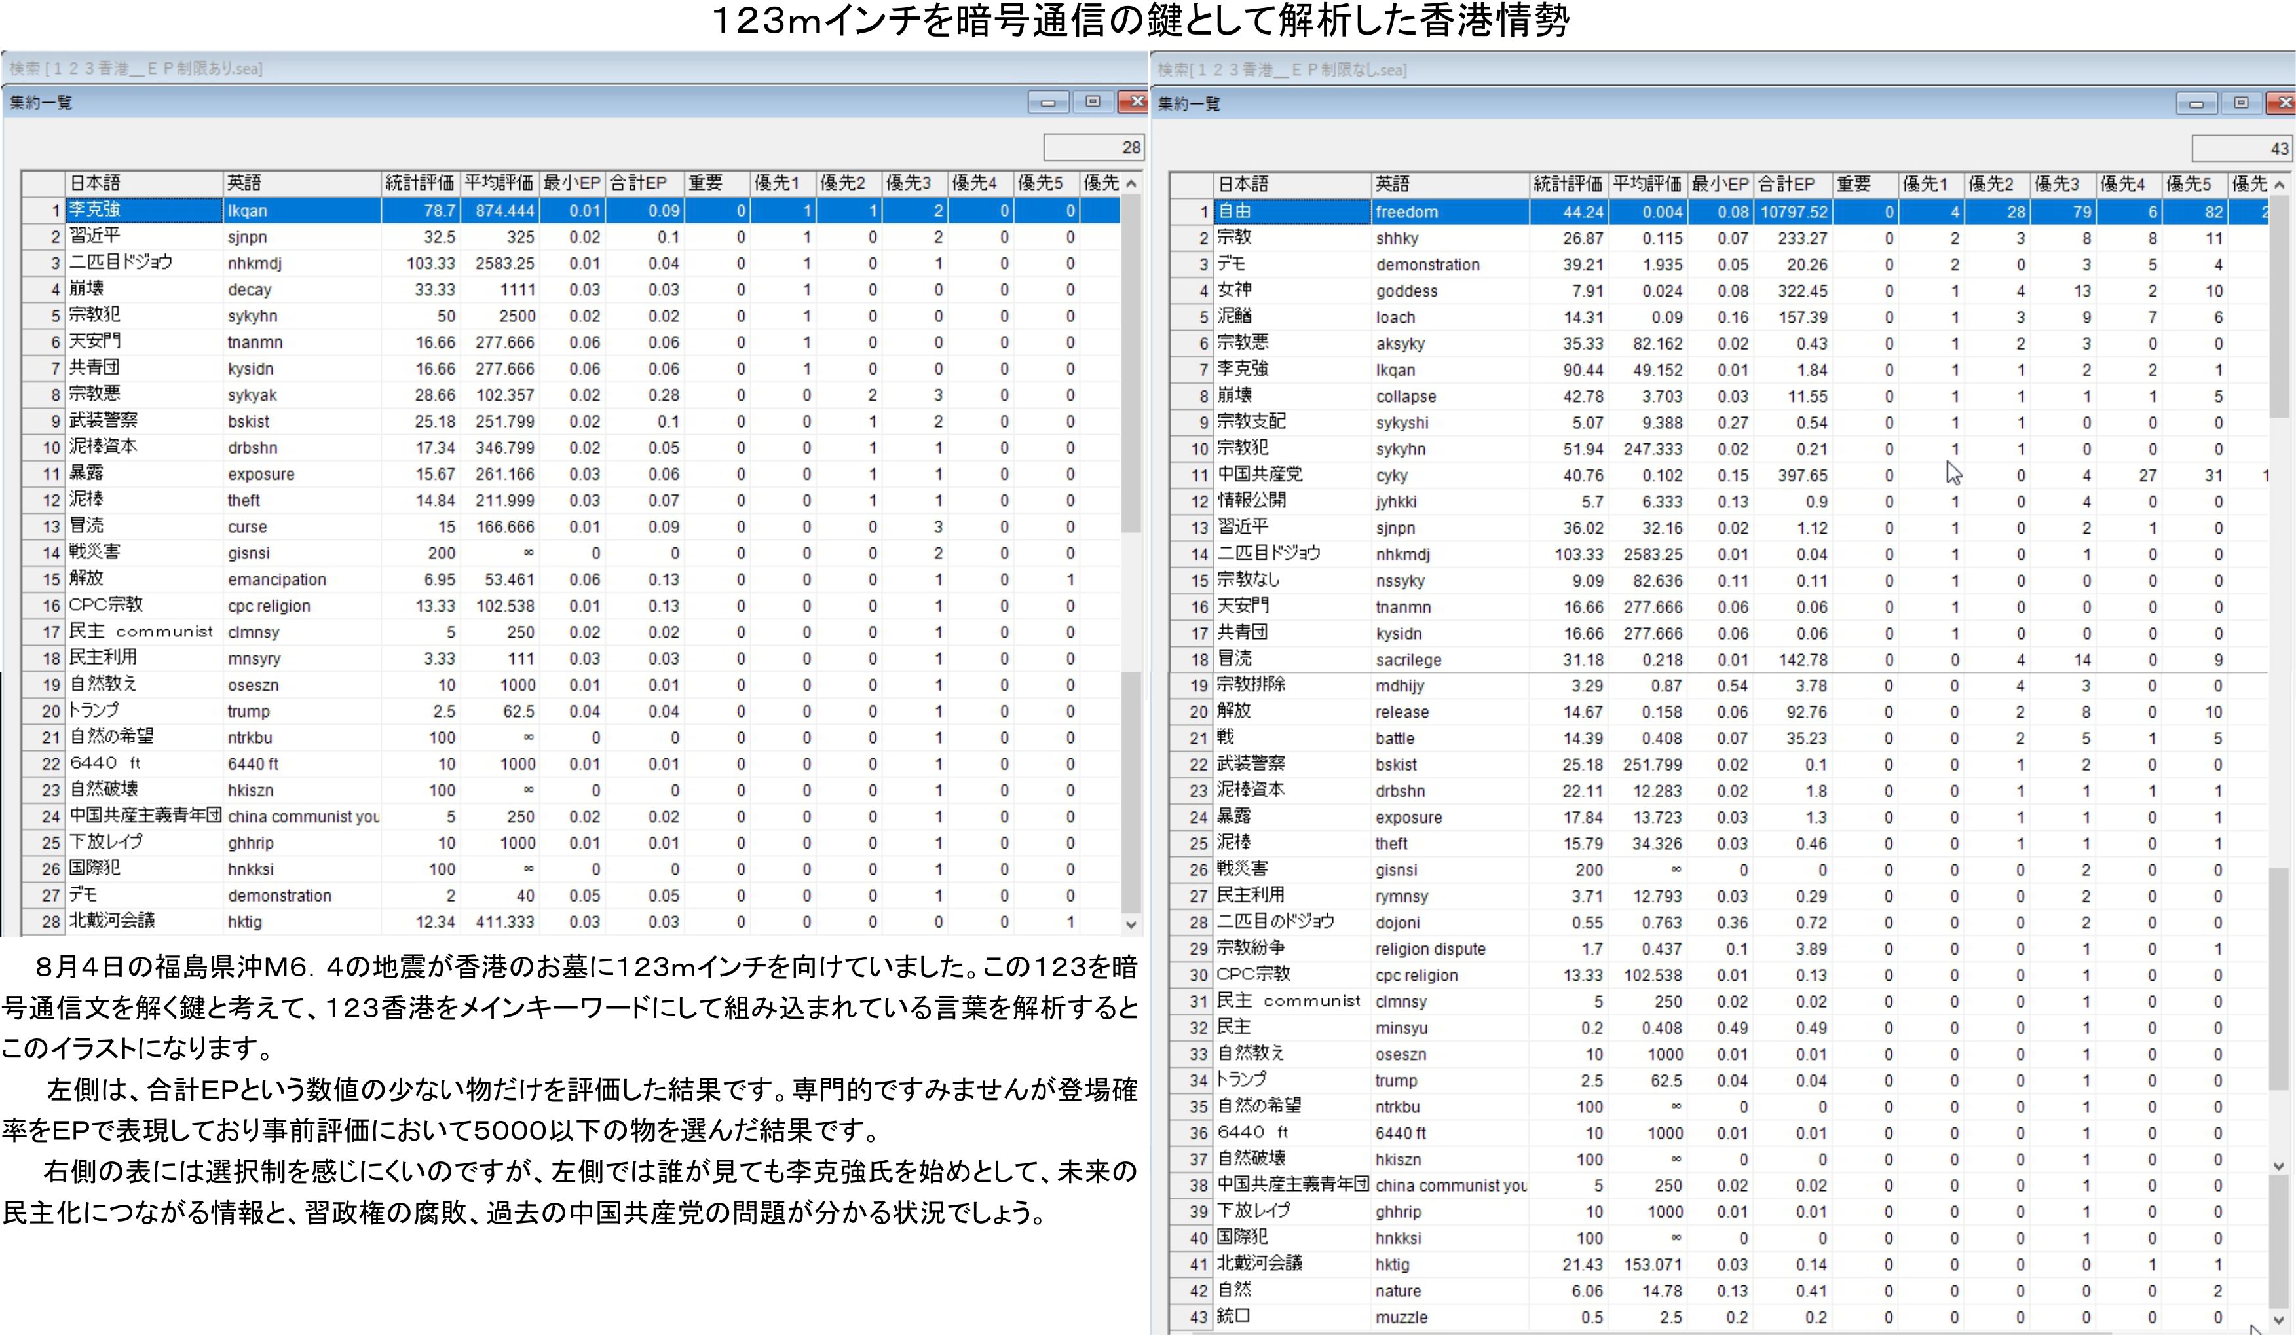Image resolution: width=2296 pixels, height=1335 pixels.
Task: Maximize the right 集約一覧 window
Action: point(2240,104)
